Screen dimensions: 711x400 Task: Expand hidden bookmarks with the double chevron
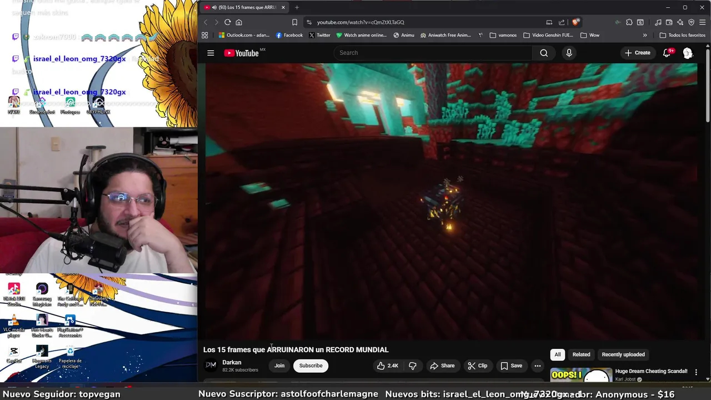pos(645,35)
